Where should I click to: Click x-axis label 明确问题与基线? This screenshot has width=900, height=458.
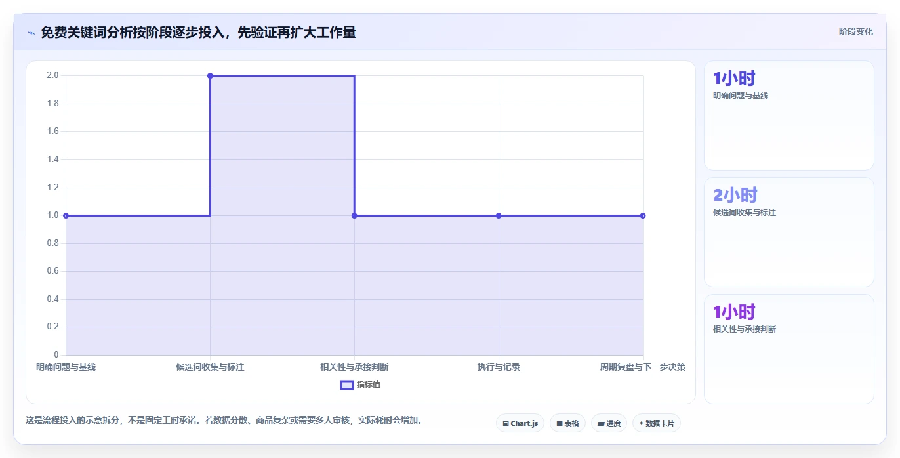coord(66,367)
